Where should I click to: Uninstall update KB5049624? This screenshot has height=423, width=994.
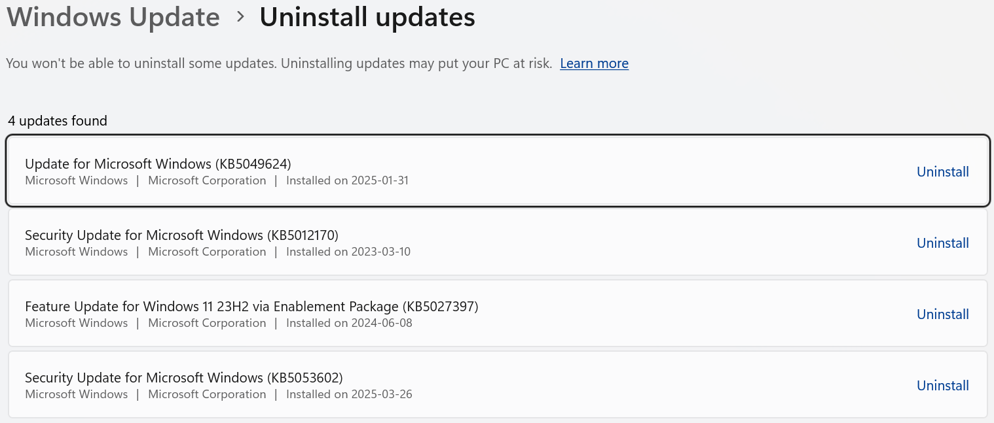tap(942, 171)
